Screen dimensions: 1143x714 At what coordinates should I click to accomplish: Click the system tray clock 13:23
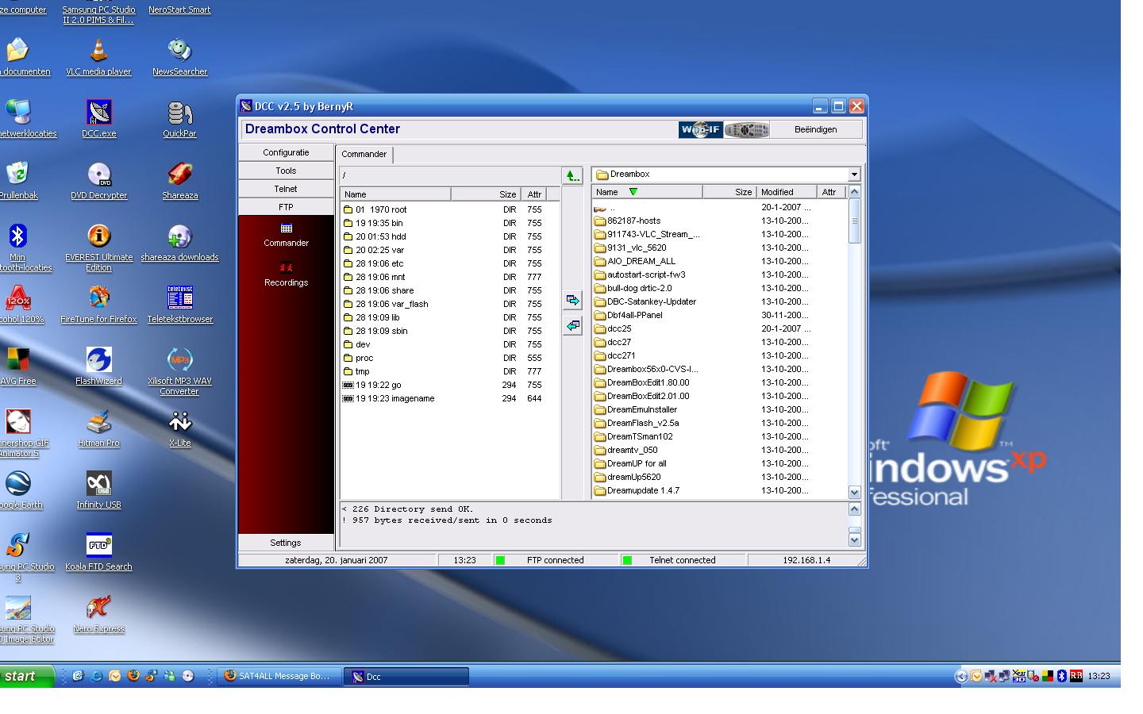tap(1099, 676)
